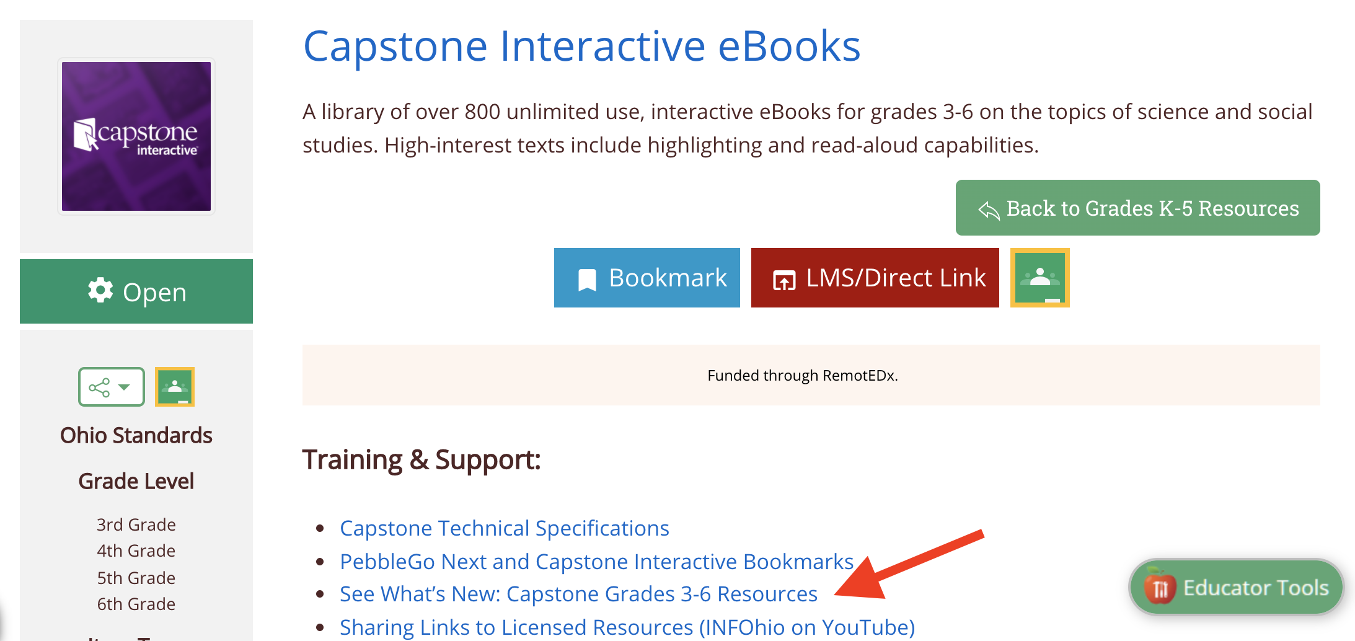Expand the share dropdown in the sidebar
Image resolution: width=1355 pixels, height=641 pixels.
click(112, 387)
